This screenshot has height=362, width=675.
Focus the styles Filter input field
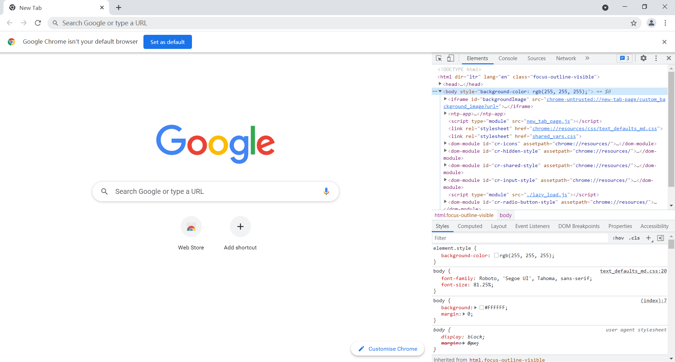[x=520, y=238]
